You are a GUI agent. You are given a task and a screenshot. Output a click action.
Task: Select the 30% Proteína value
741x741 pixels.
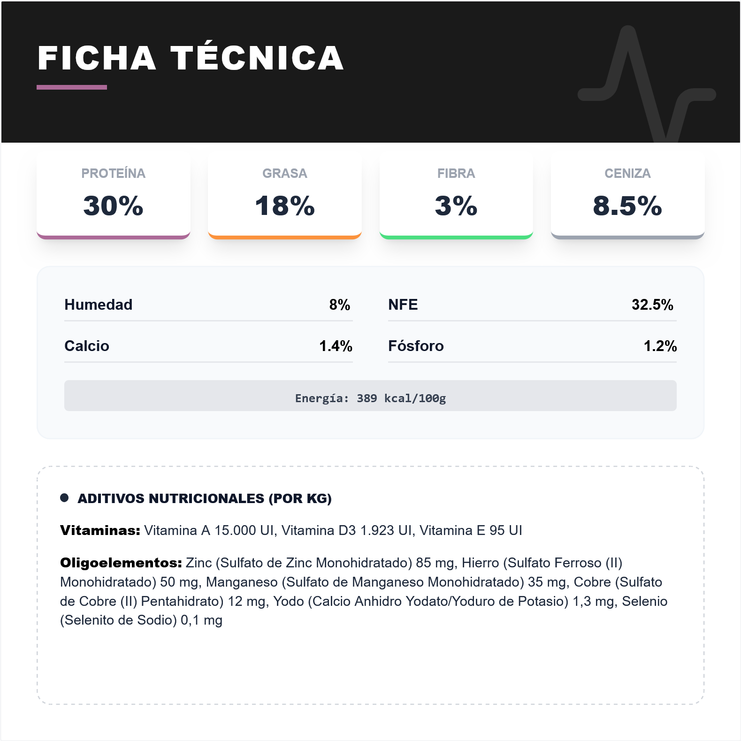click(x=113, y=206)
